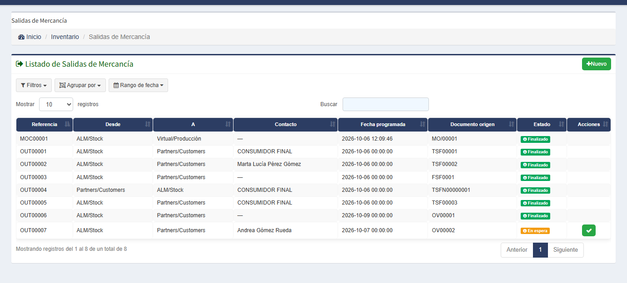Sort by the 'A' destination column arrows
The height and width of the screenshot is (283, 627).
pyautogui.click(x=228, y=124)
